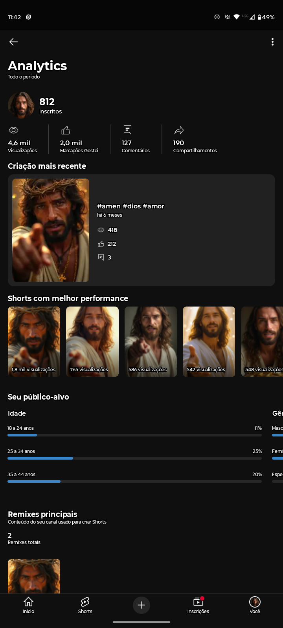
Task: Tap the #amen #dios #amor title link
Action: tap(130, 206)
